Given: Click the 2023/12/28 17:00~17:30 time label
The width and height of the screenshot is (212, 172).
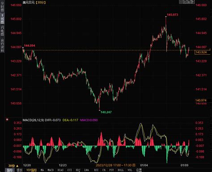Looking at the screenshot, I should point(114,165).
